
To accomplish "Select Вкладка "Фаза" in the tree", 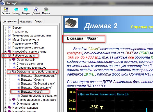I will pos(32,92).
